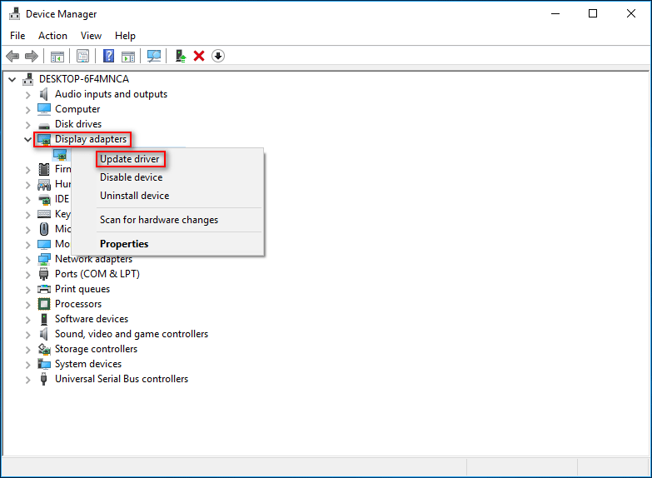Expand the System devices category
Viewport: 652px width, 478px height.
coord(27,365)
